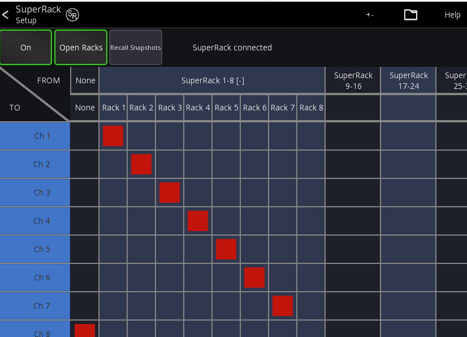
Task: Click the red patch at Ch 6, Rack 6
Action: (254, 278)
